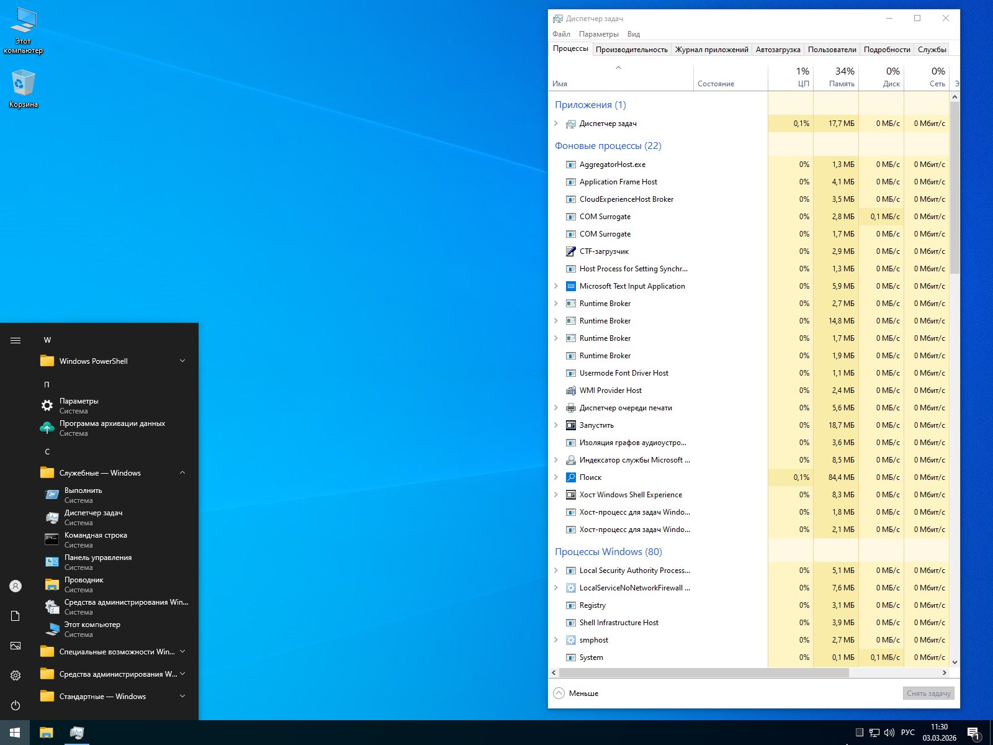Image resolution: width=993 pixels, height=745 pixels.
Task: Click File Explorer icon on taskbar
Action: click(x=47, y=733)
